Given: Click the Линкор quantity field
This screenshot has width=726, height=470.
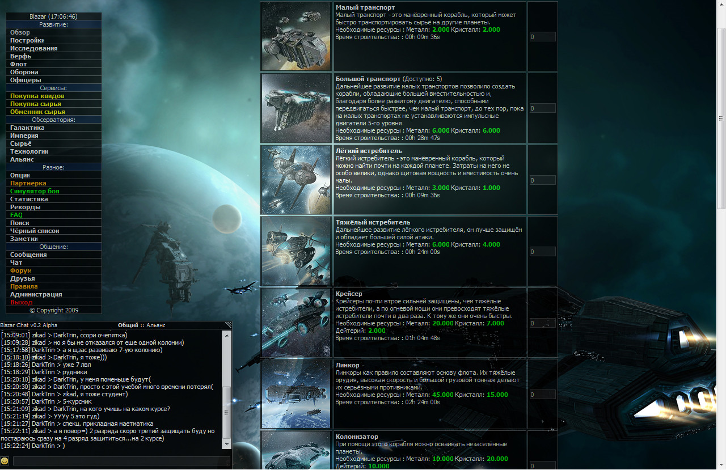Looking at the screenshot, I should [x=542, y=395].
